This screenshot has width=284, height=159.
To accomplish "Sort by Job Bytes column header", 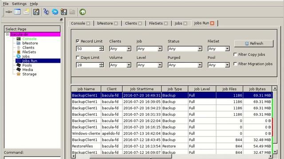I will point(257,89).
